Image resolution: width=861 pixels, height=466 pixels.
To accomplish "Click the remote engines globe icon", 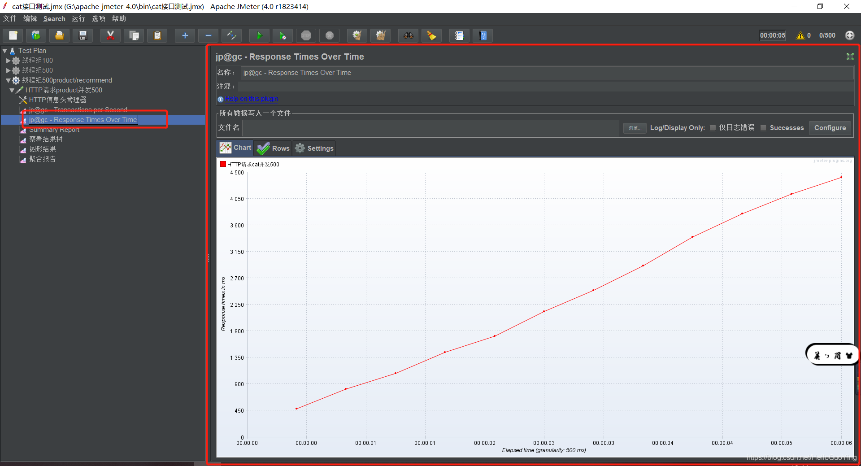I will click(850, 35).
